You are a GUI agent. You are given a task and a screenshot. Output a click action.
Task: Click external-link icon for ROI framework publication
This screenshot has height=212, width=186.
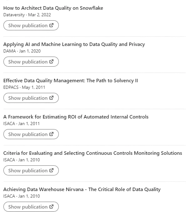[x=51, y=134]
